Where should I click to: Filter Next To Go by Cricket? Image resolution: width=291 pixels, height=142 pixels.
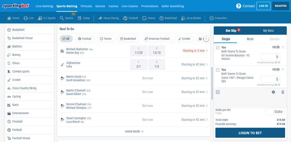(x=185, y=39)
